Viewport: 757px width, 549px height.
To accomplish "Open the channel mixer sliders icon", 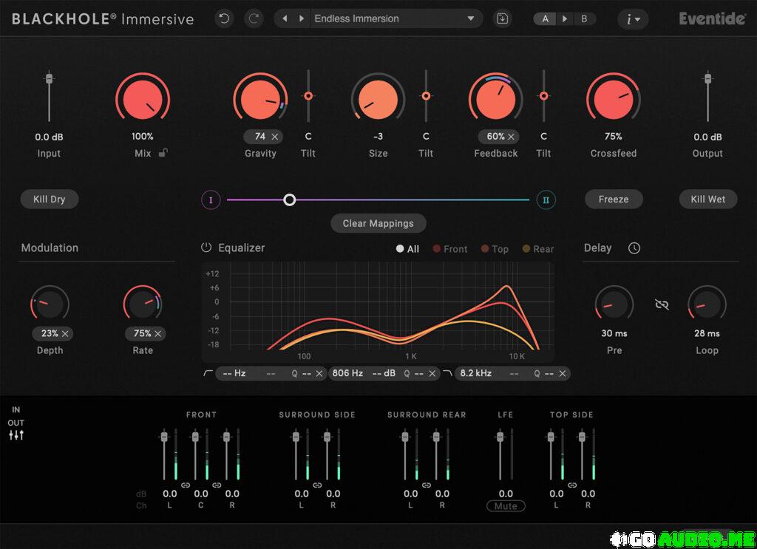I will 16,435.
